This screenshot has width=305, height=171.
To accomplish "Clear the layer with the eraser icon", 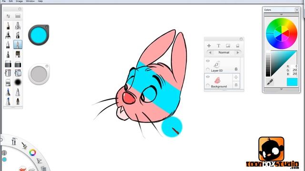I will tap(237, 46).
